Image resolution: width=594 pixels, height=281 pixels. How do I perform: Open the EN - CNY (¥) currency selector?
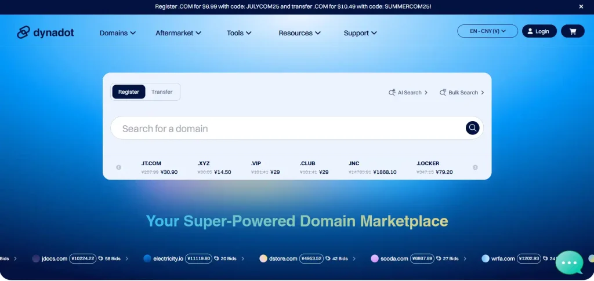487,31
